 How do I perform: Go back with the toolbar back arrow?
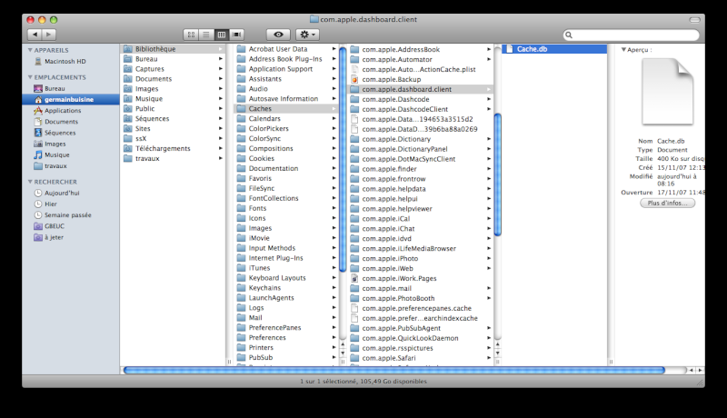click(x=35, y=35)
